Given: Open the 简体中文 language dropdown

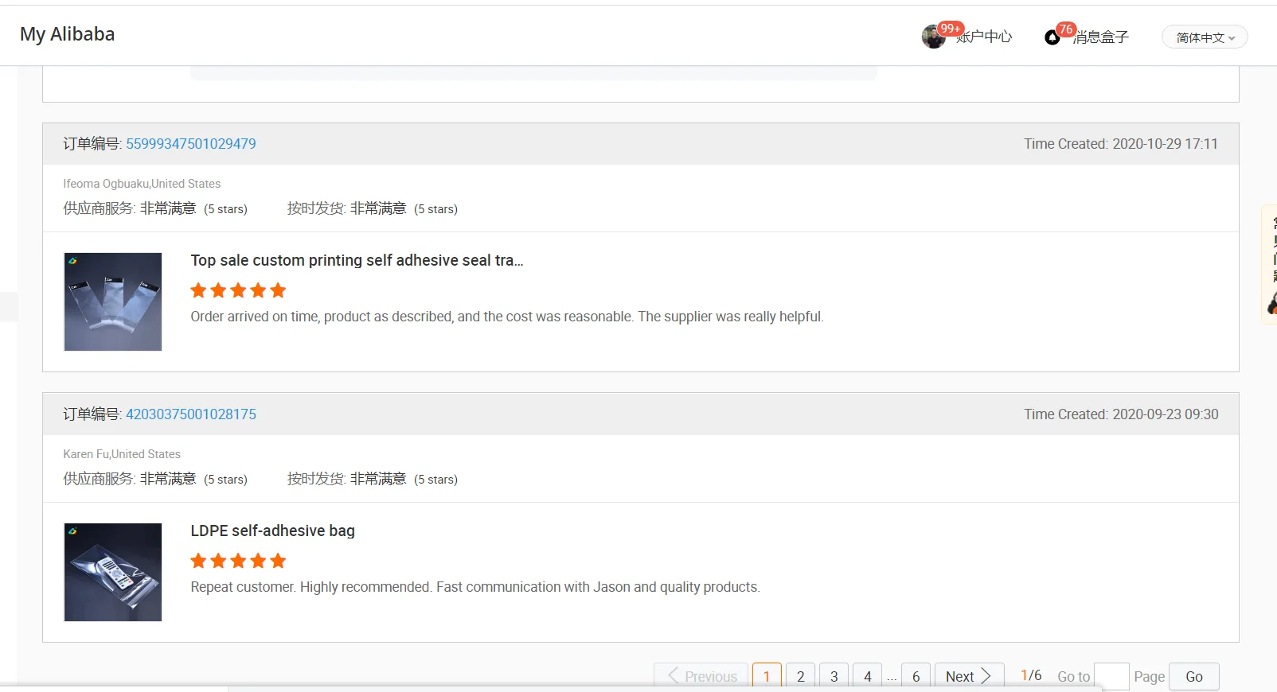Looking at the screenshot, I should point(1205,37).
